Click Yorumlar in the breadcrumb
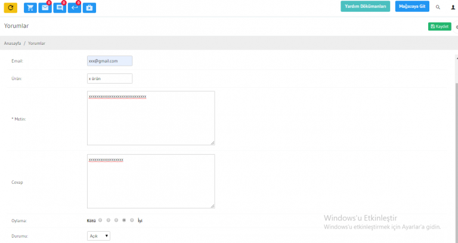458x243 pixels. (x=36, y=44)
